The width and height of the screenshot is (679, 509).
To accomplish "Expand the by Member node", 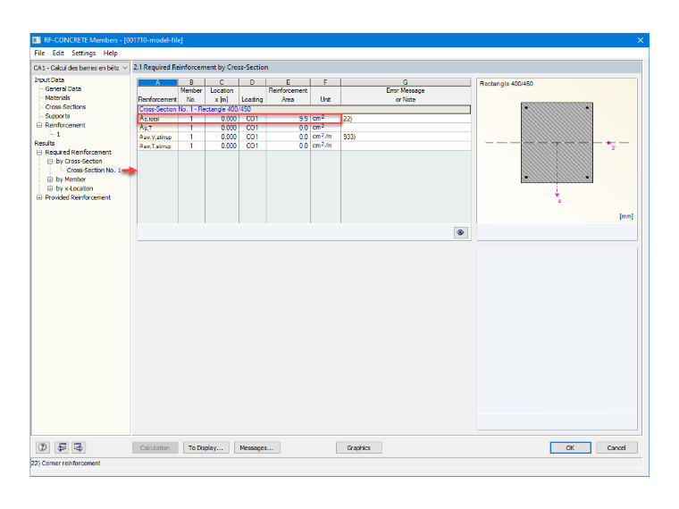I will pos(50,179).
